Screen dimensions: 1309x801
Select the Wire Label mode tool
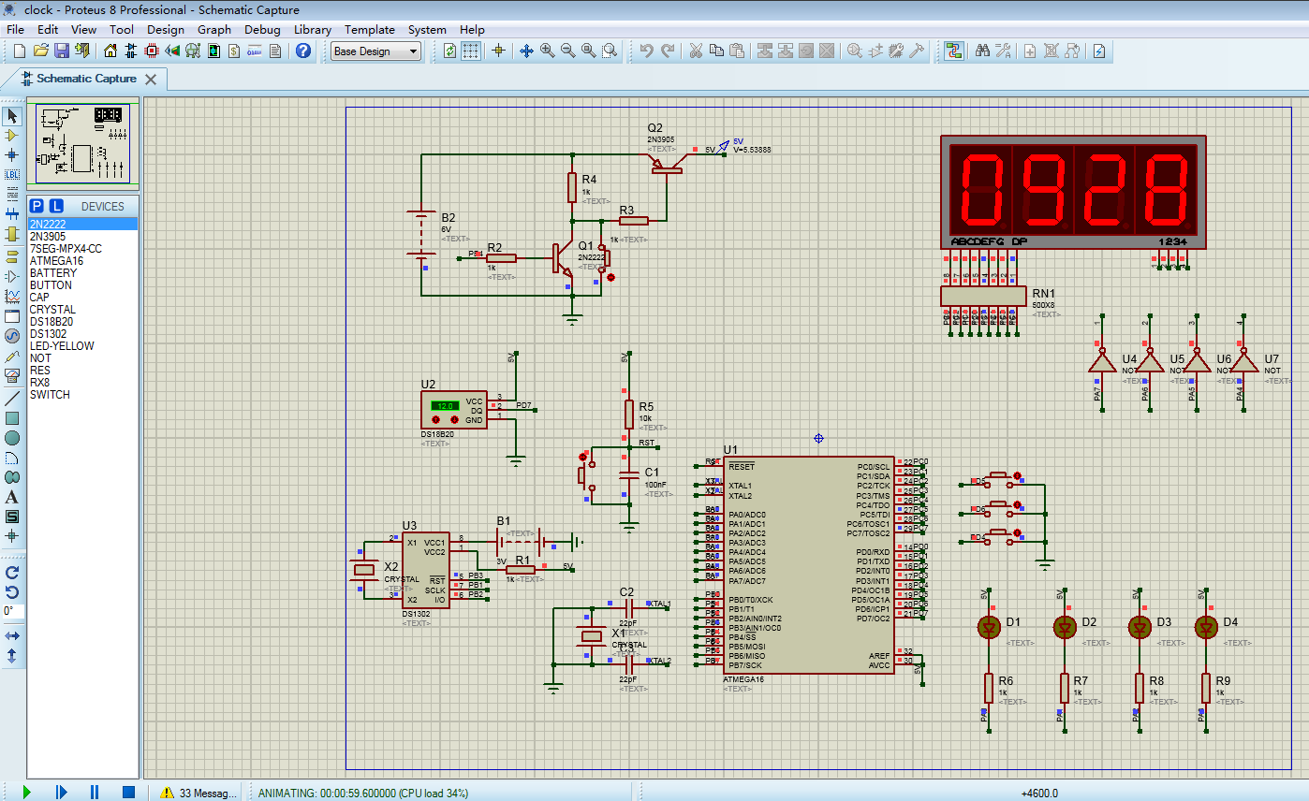[12, 174]
